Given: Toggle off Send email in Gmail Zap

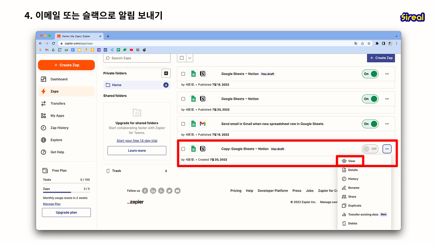Looking at the screenshot, I should point(370,124).
